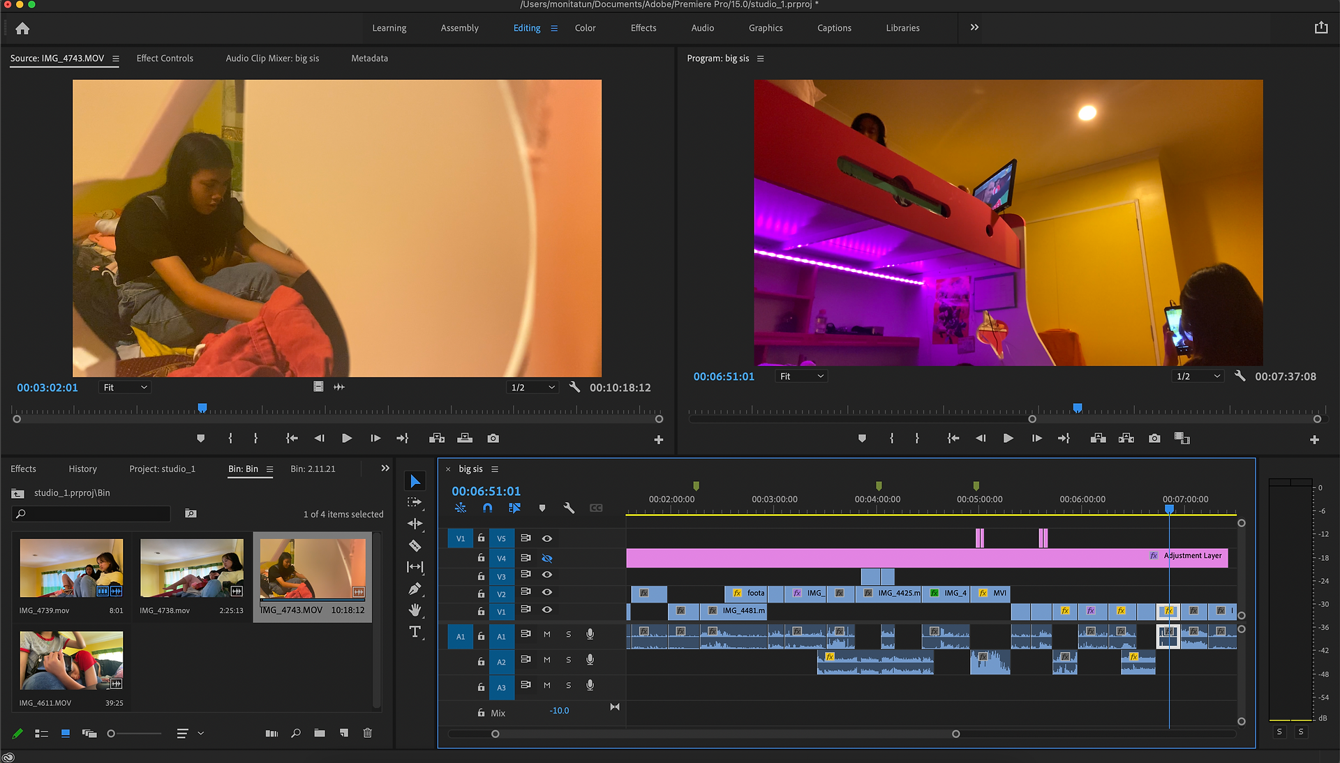Click Lift button in Program monitor
This screenshot has height=763, width=1340.
pos(1098,438)
